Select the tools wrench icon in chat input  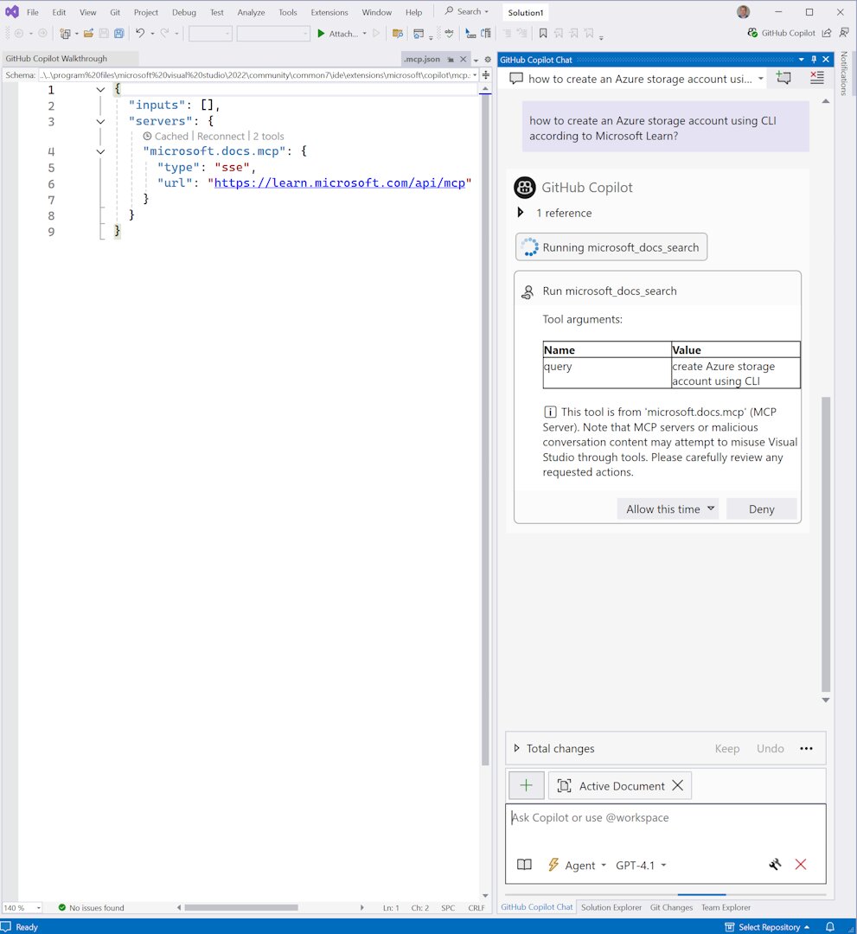[774, 864]
